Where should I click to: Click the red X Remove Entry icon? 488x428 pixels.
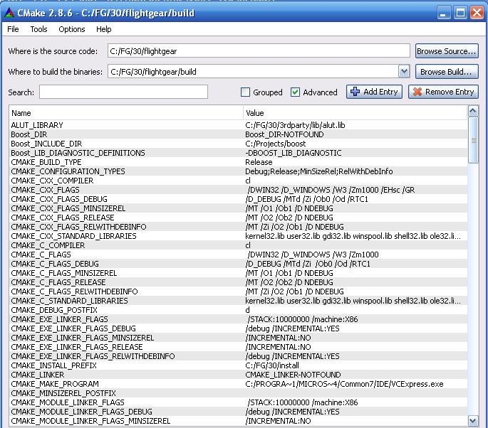coord(417,92)
